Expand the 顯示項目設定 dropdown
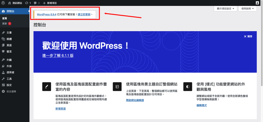Viewport: 263px width, 122px height. [226, 8]
